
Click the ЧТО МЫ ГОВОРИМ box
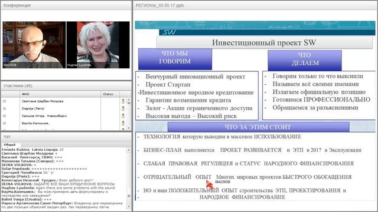pyautogui.click(x=175, y=59)
